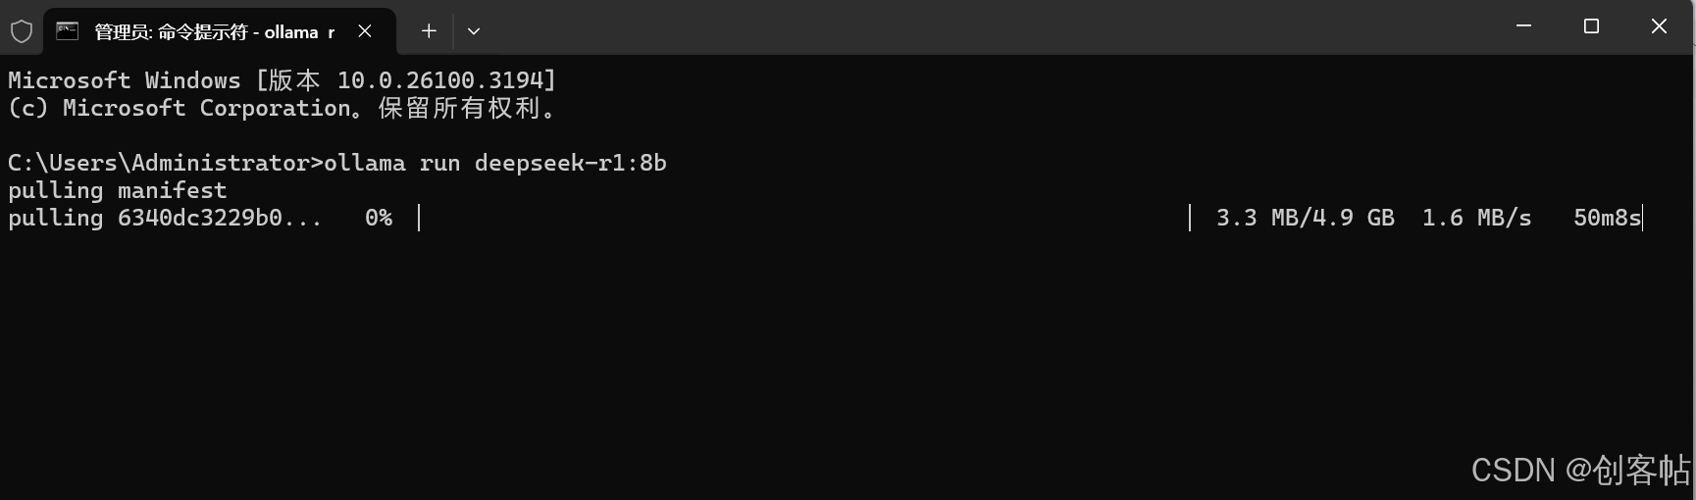The width and height of the screenshot is (1696, 500).
Task: Click the CSDN @创客帖 watermark
Action: click(1580, 471)
